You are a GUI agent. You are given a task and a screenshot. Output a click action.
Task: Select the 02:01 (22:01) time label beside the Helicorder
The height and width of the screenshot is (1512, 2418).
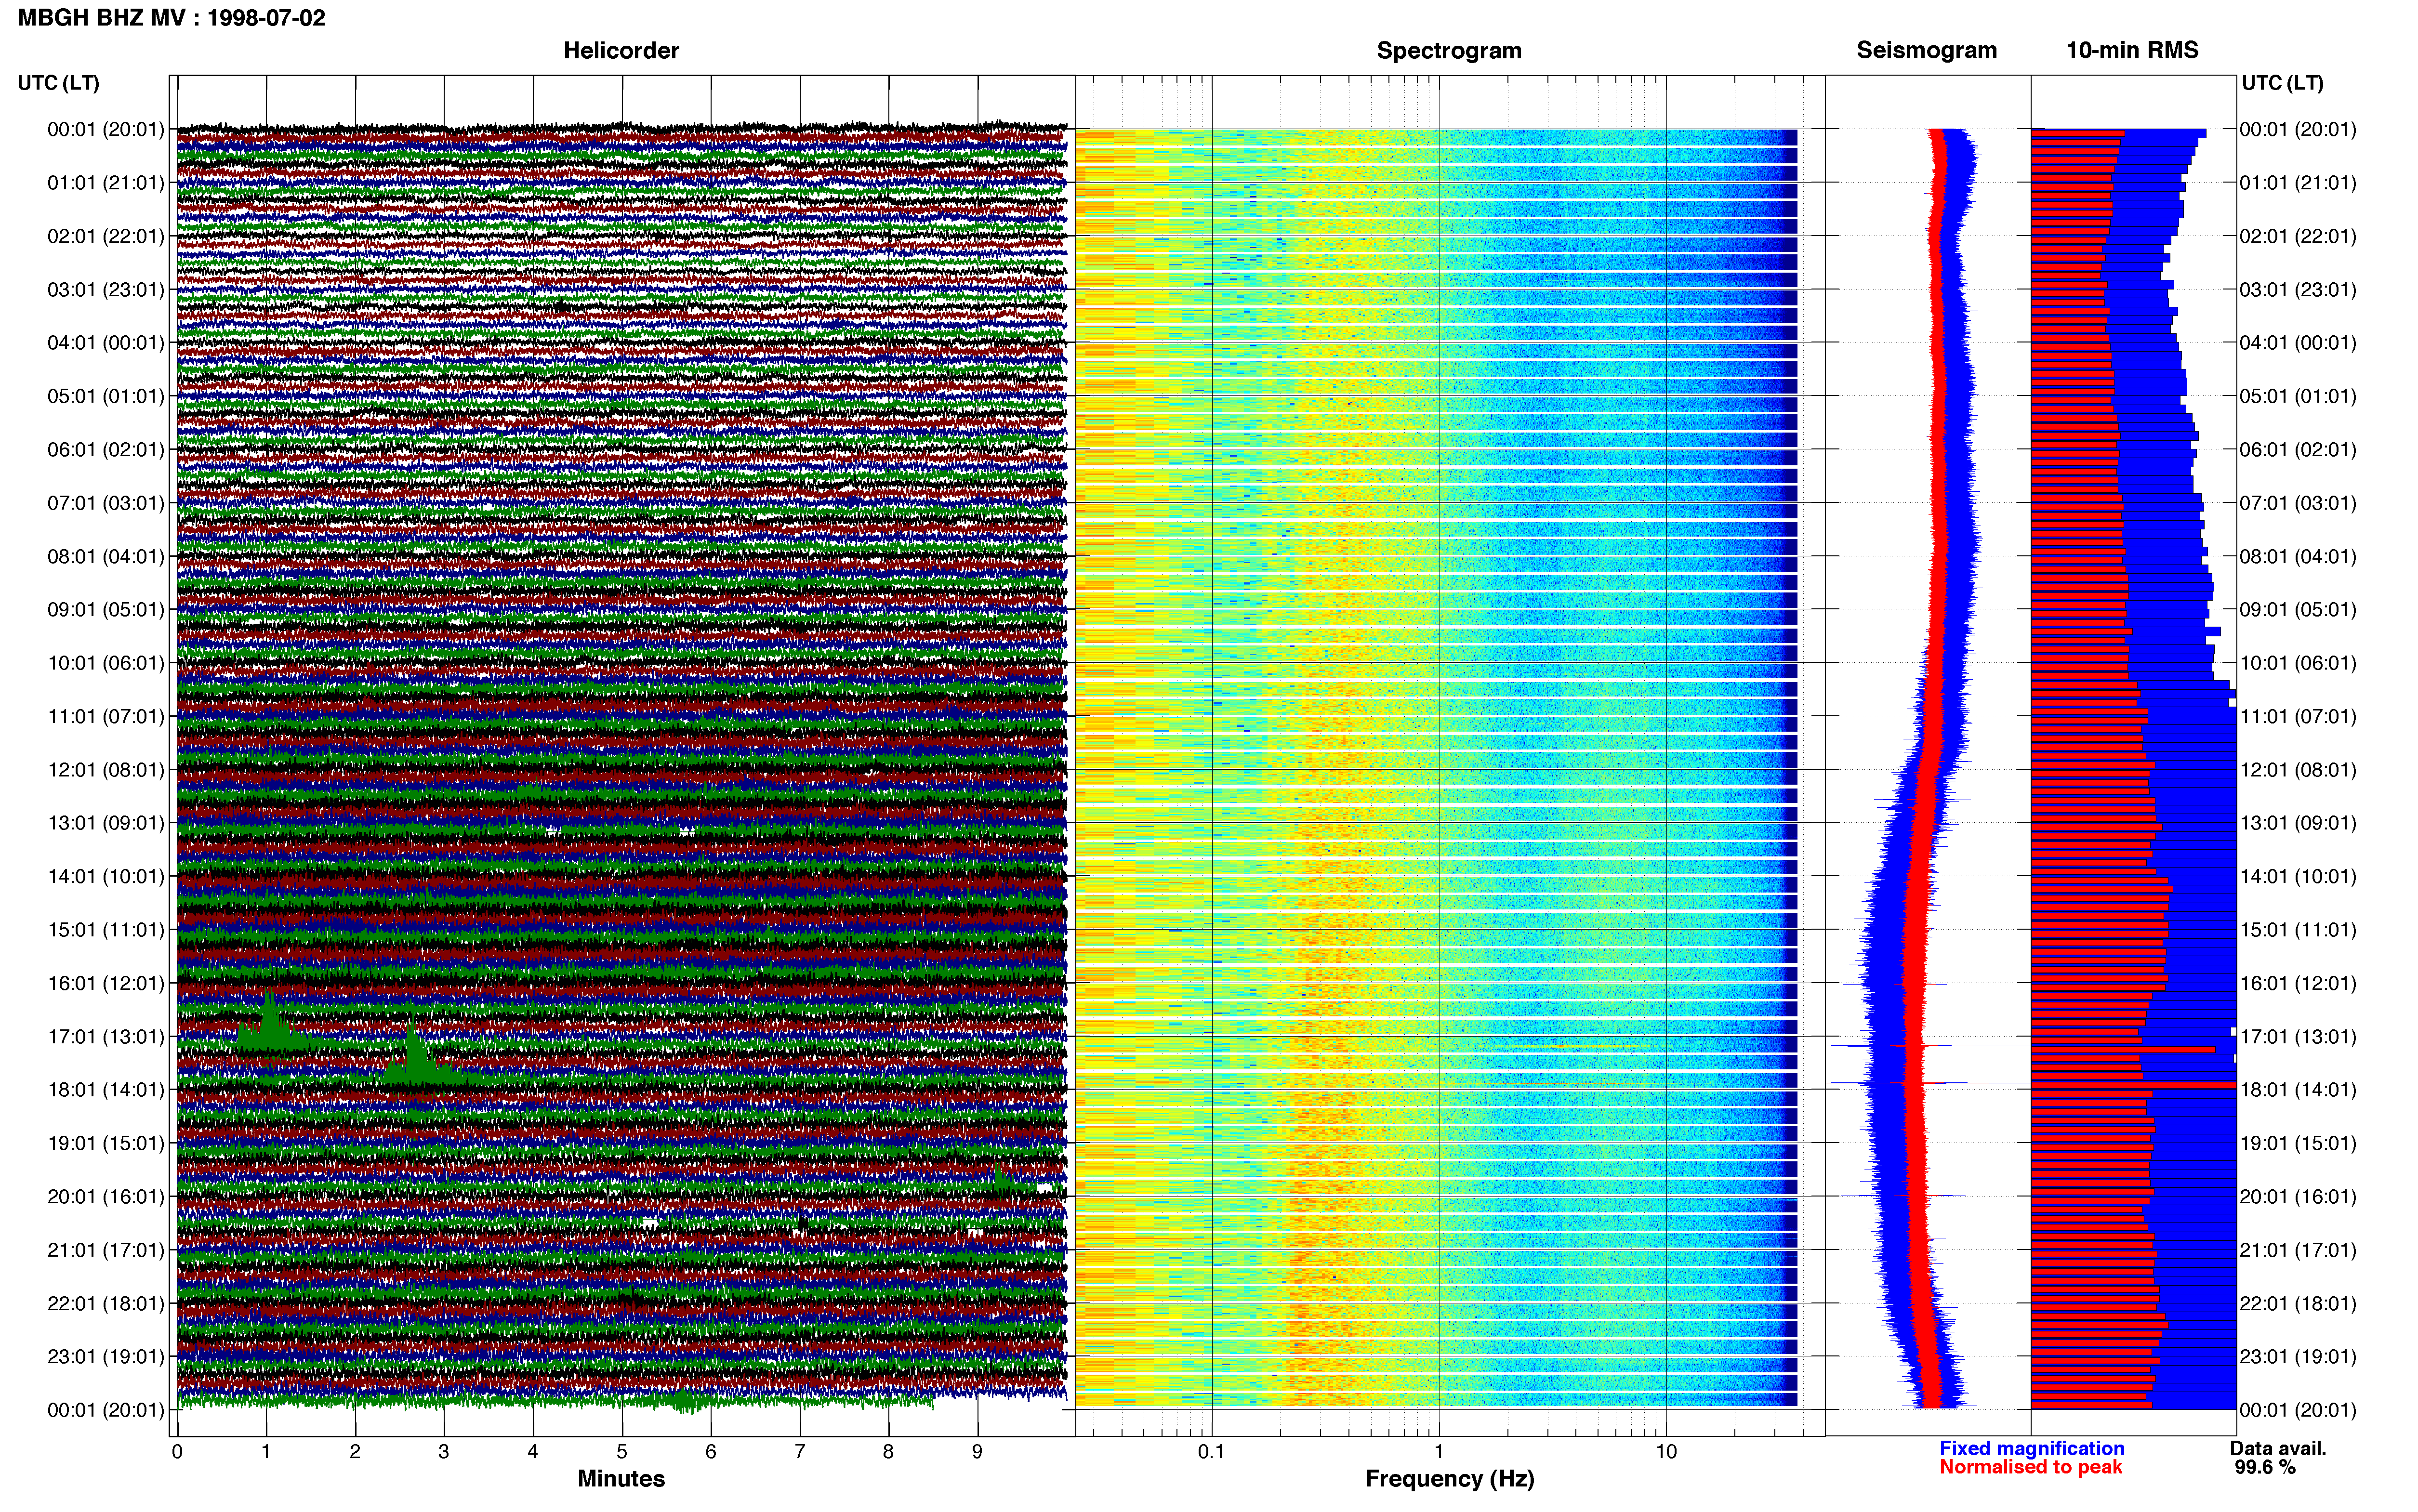coord(106,236)
